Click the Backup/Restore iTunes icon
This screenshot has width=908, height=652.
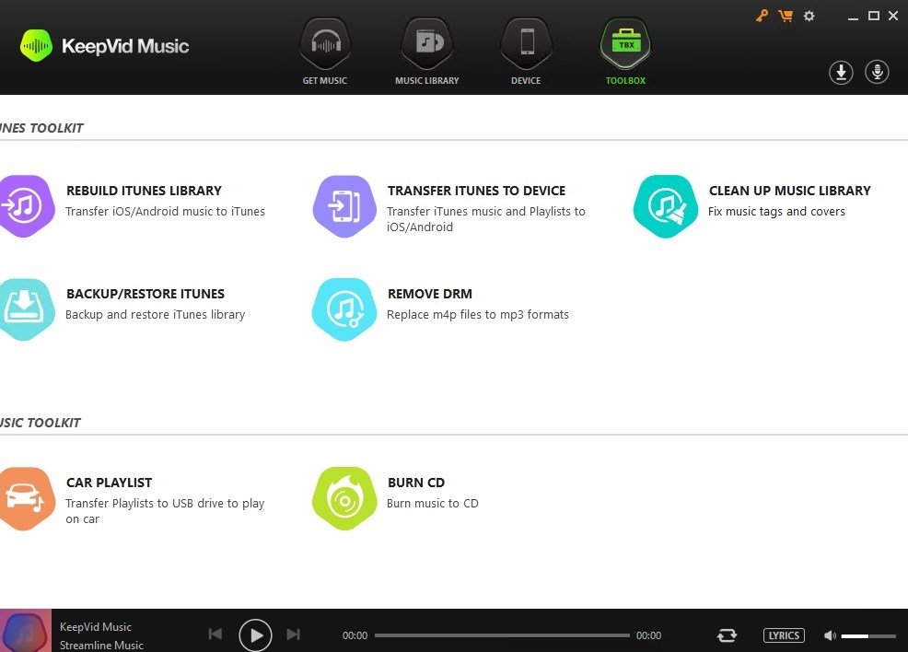(x=27, y=309)
